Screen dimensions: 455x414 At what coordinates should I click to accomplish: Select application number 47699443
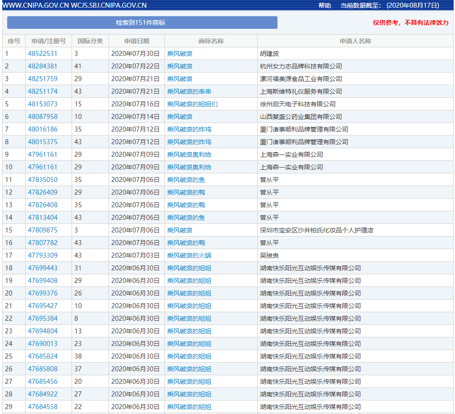(43, 268)
